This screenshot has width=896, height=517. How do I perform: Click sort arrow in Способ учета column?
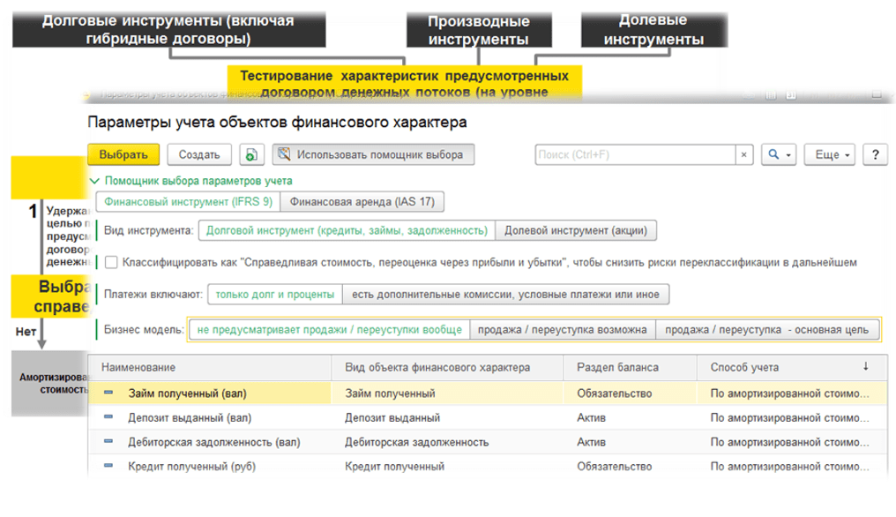click(865, 366)
